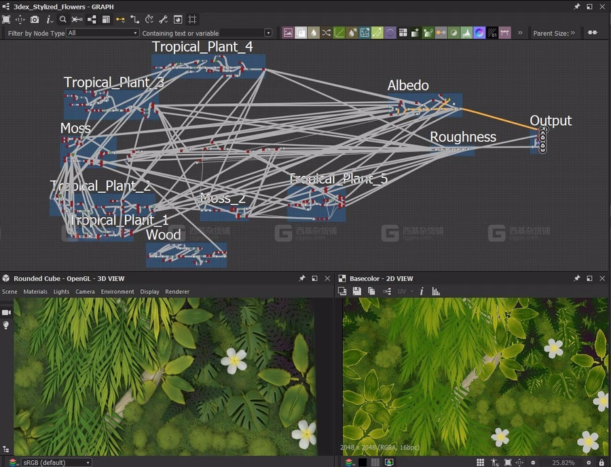Viewport: 611px width, 467px height.
Task: Add the pink Sharpen node icon
Action: [504, 33]
